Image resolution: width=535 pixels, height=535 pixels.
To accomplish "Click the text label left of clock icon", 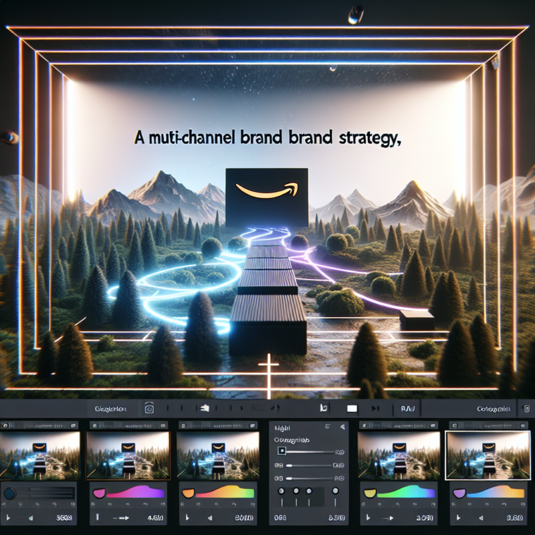I will 110,409.
